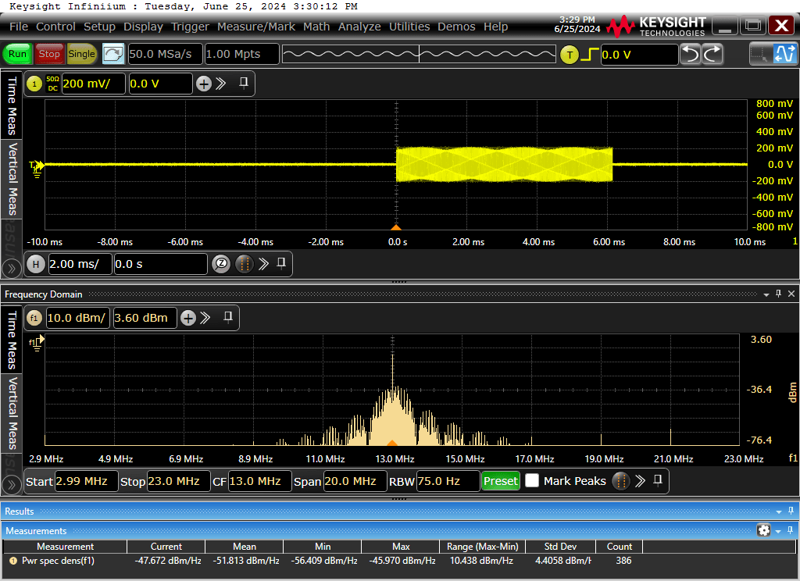
Task: Open the Results panel dropdown arrow
Action: (x=778, y=511)
